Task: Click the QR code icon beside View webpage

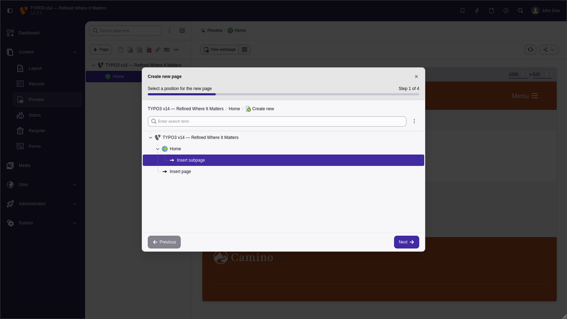Action: pos(244,50)
